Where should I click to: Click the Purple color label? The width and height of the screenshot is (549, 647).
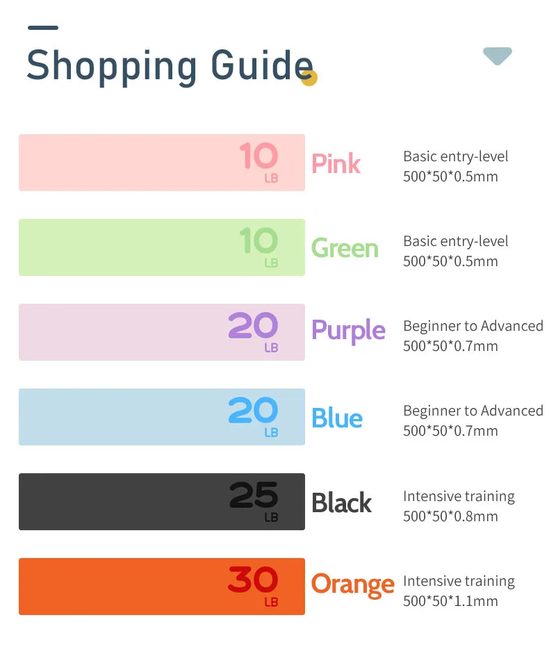348,331
